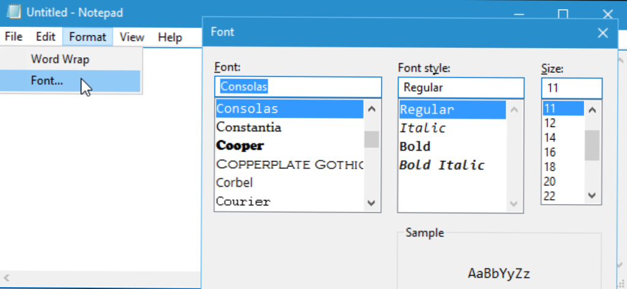The width and height of the screenshot is (627, 289).
Task: Click the Size input field
Action: click(x=571, y=87)
